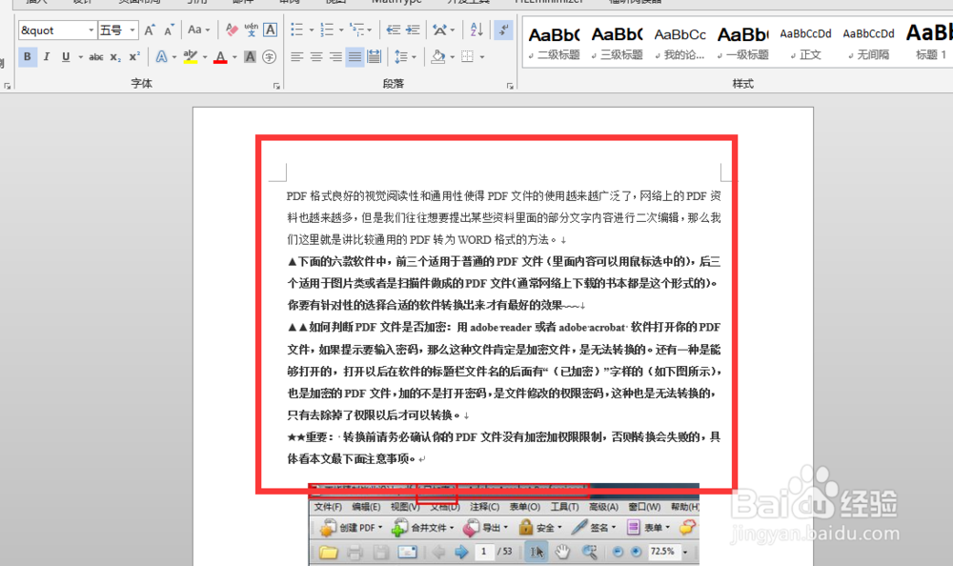Expand the Numbering dropdown arrow
The width and height of the screenshot is (953, 566).
click(341, 30)
